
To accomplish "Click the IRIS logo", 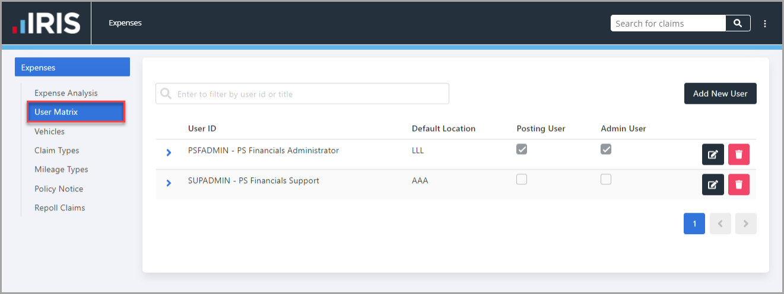I will [46, 23].
